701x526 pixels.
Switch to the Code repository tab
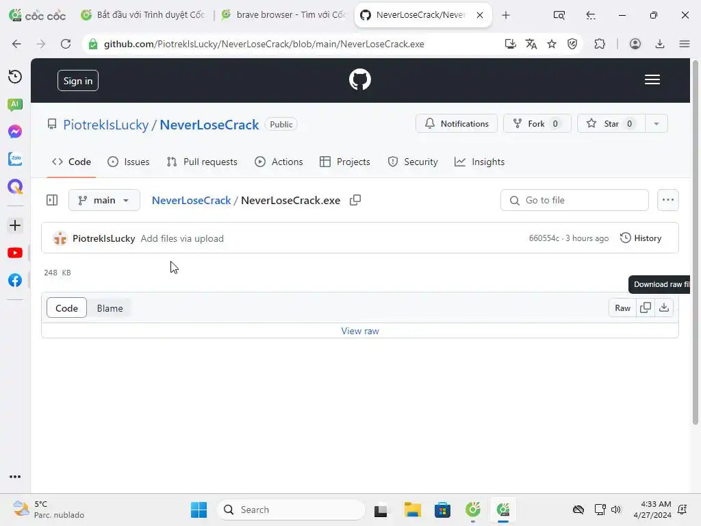pyautogui.click(x=71, y=162)
